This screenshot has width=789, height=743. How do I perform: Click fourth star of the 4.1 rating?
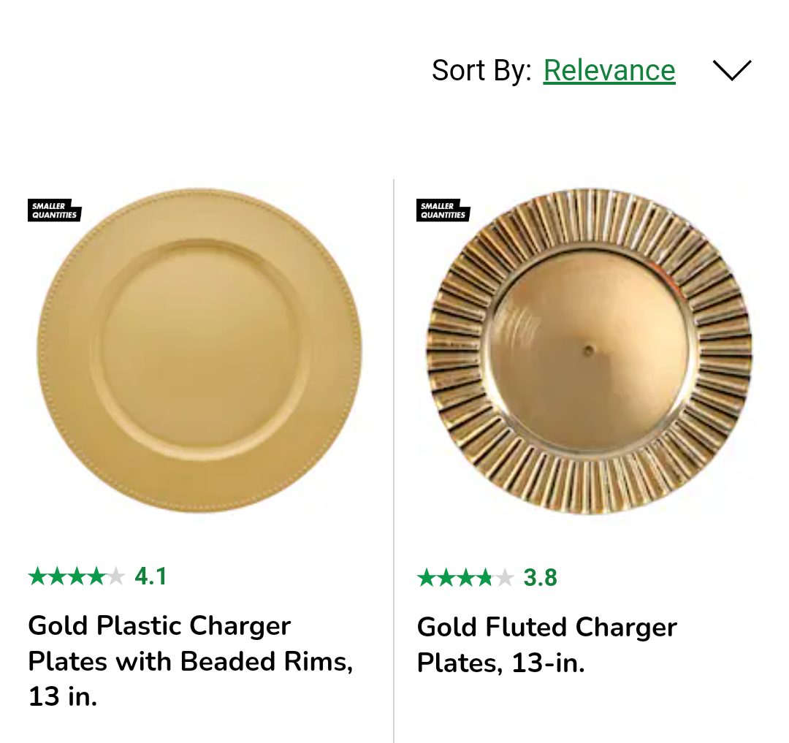tap(96, 577)
